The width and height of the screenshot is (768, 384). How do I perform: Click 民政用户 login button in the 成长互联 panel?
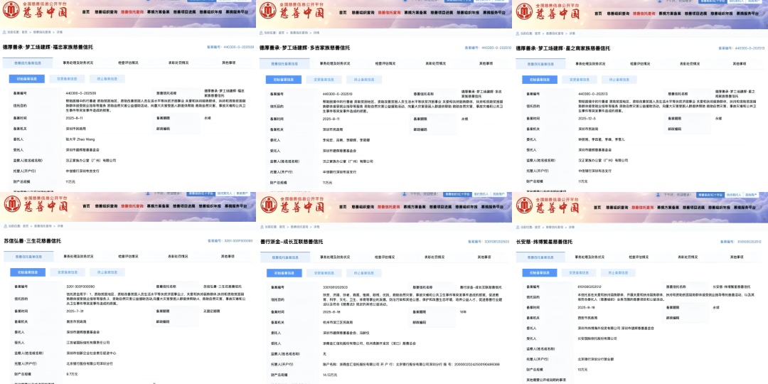(501, 194)
